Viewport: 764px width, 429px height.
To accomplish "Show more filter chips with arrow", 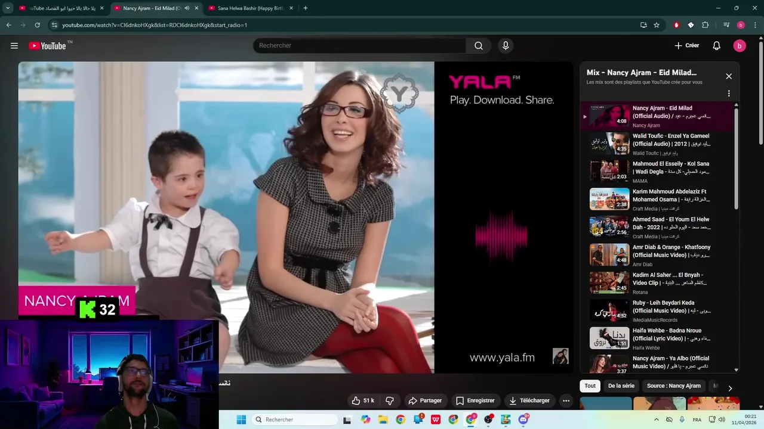I will pyautogui.click(x=729, y=388).
